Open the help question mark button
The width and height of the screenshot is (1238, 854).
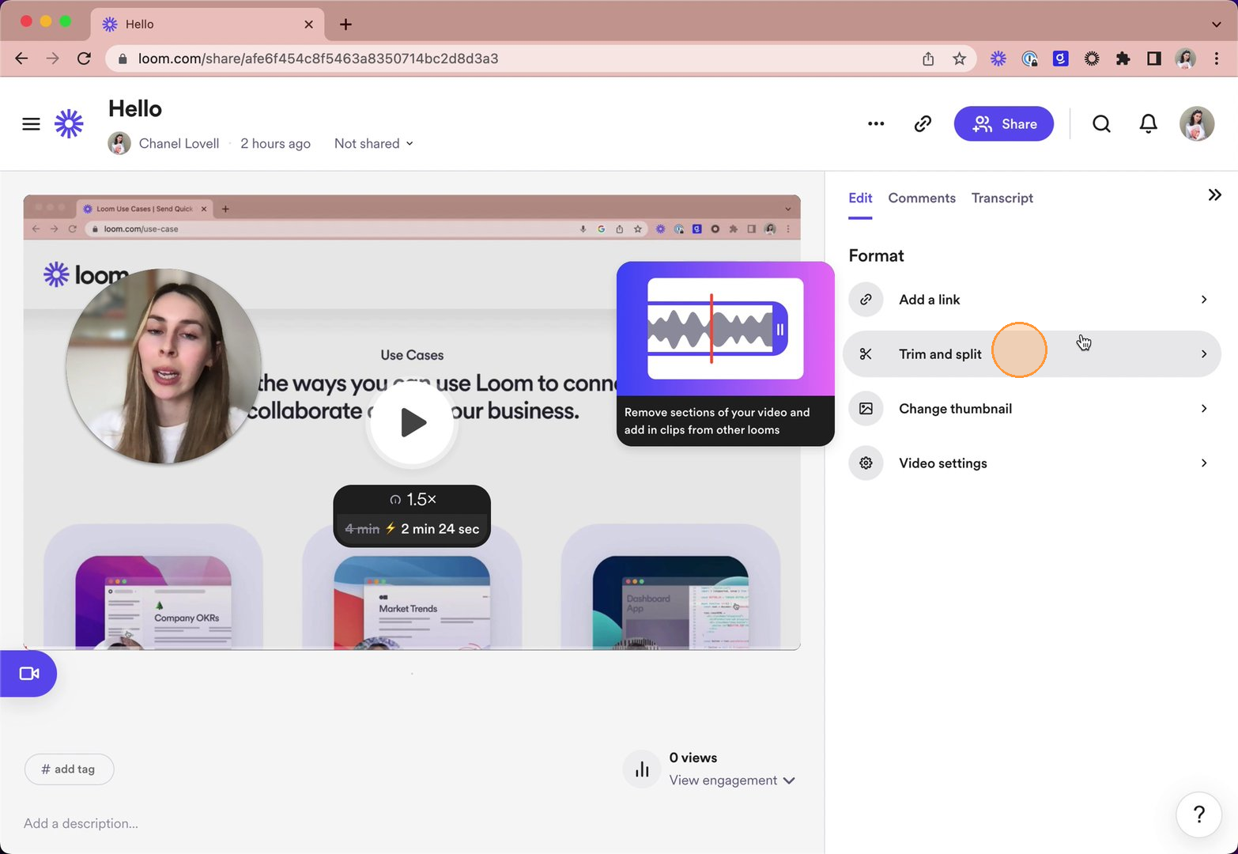pyautogui.click(x=1198, y=814)
